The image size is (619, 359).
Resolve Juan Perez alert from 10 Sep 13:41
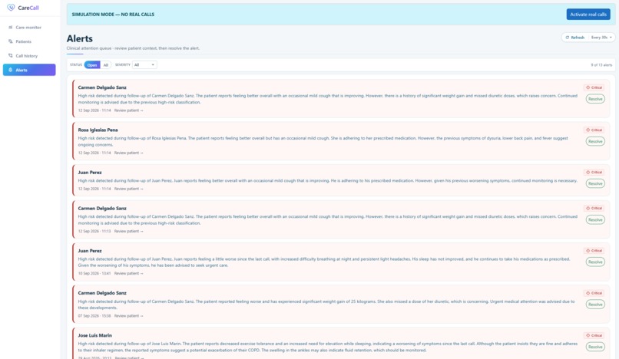(595, 262)
